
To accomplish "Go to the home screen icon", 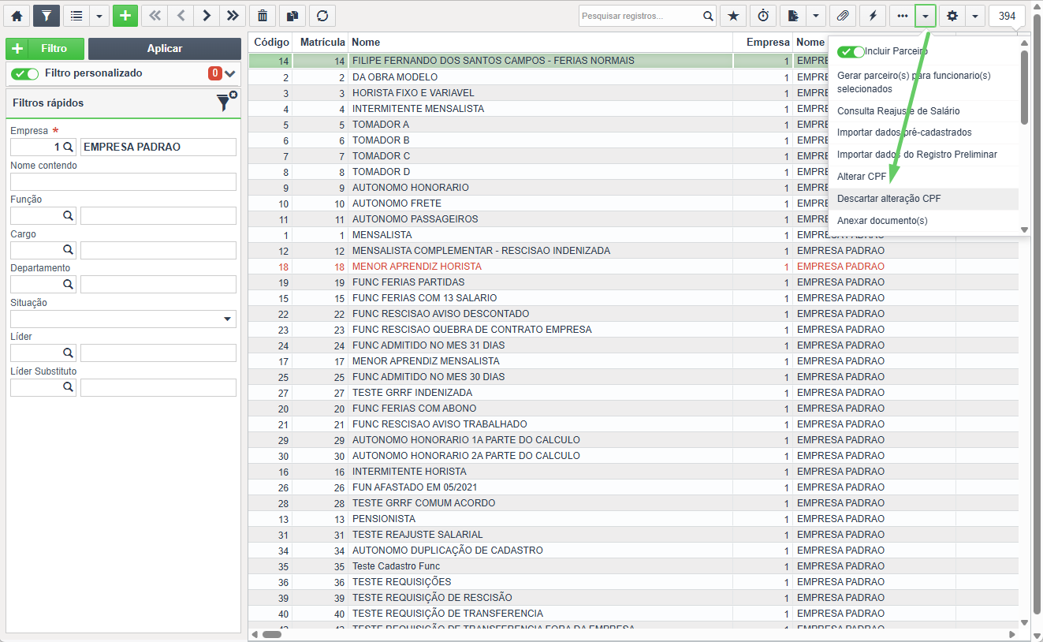I will click(x=17, y=16).
